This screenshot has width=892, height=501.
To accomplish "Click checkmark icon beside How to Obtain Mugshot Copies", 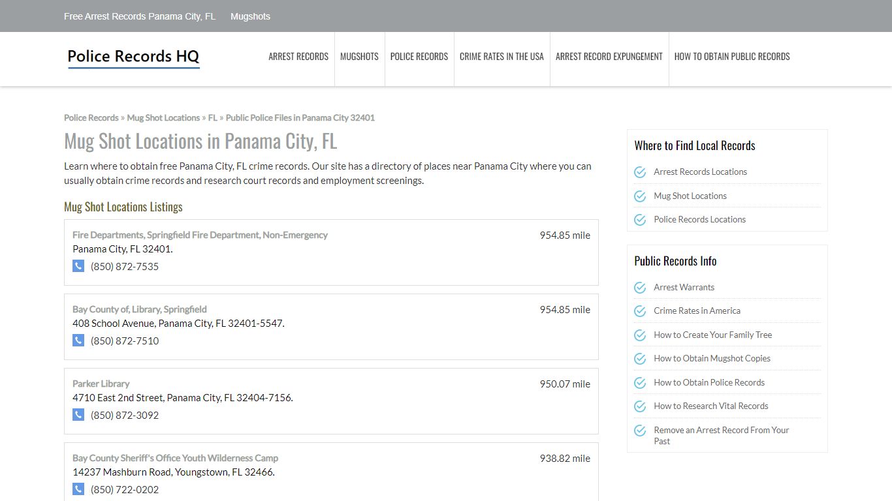I will tap(640, 359).
